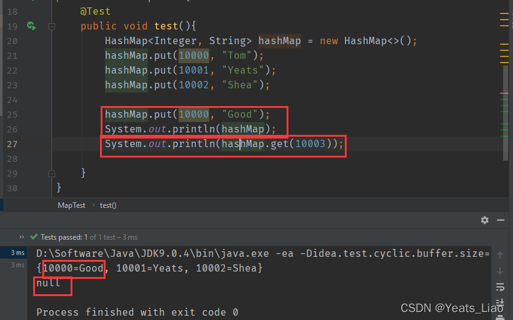Select MapTest in the breadcrumb bar
This screenshot has width=513, height=320.
point(71,205)
